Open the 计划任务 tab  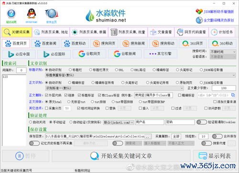pos(222,32)
